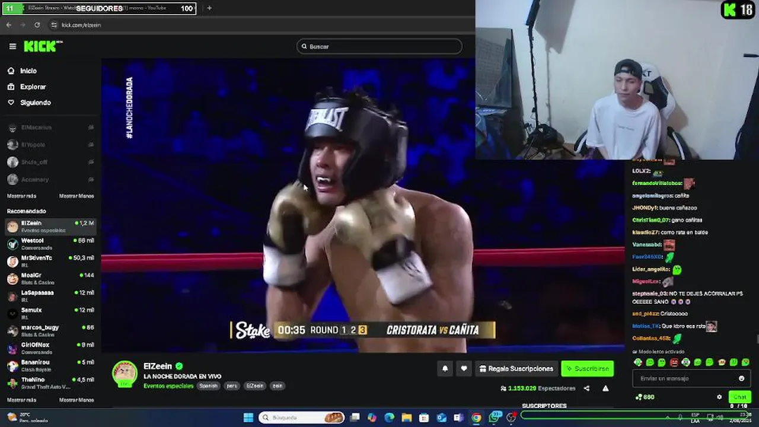
Task: Select the peru tag
Action: 232,385
